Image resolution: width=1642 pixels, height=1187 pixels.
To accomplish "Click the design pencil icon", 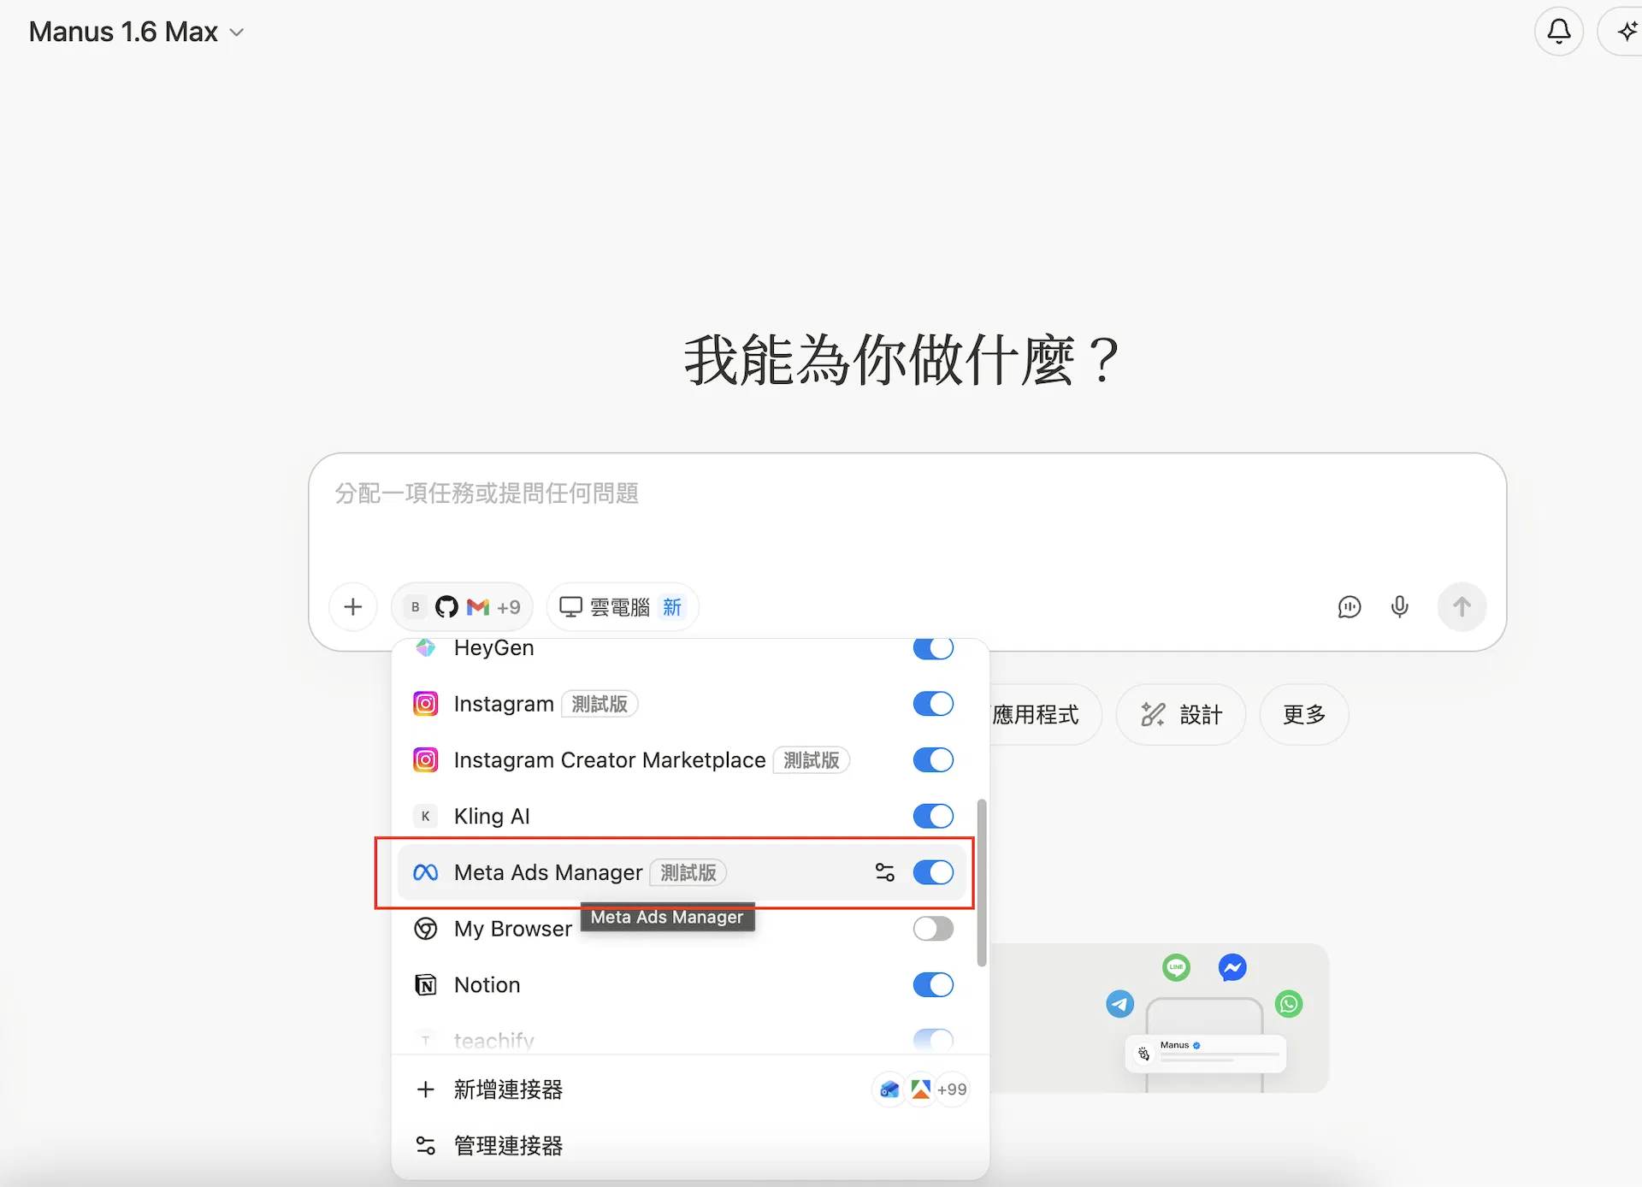I will pos(1153,715).
